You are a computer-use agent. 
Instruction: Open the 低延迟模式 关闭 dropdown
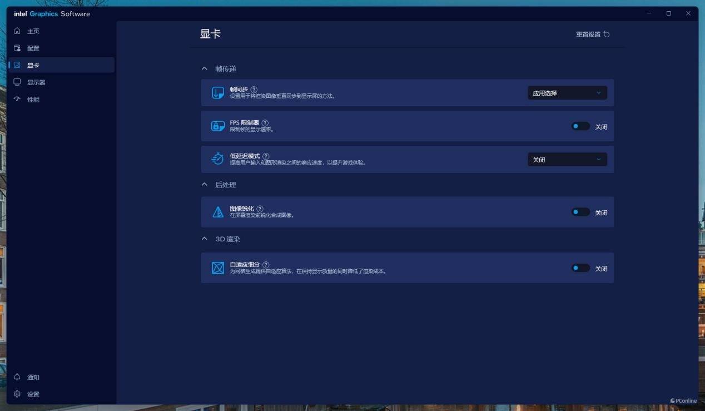coord(567,160)
